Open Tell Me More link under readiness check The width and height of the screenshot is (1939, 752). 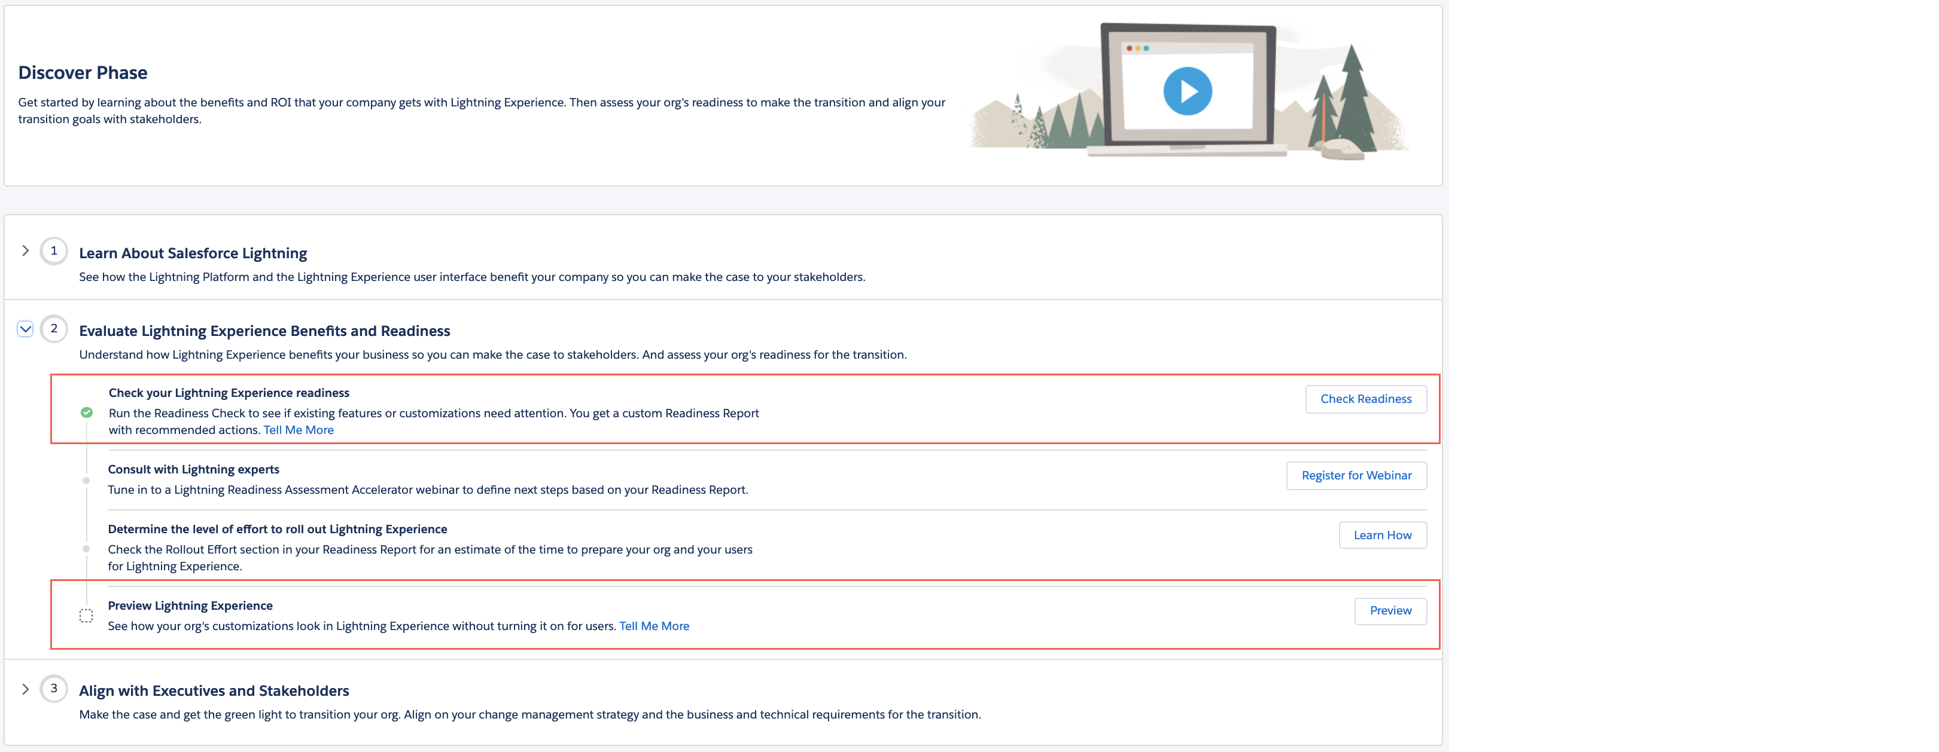(298, 430)
